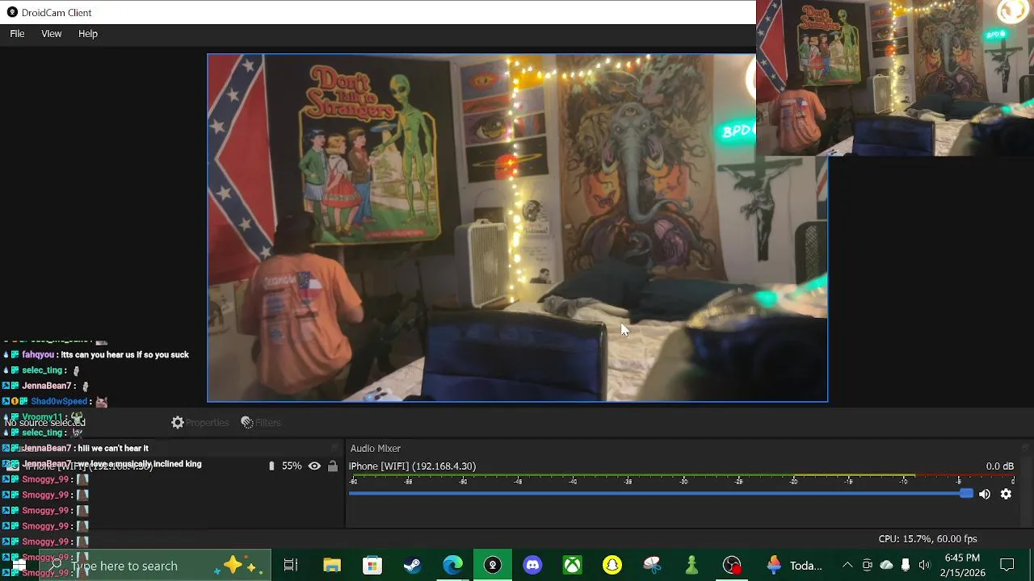This screenshot has width=1034, height=581.
Task: Open Steam from the taskbar
Action: pyautogui.click(x=412, y=566)
